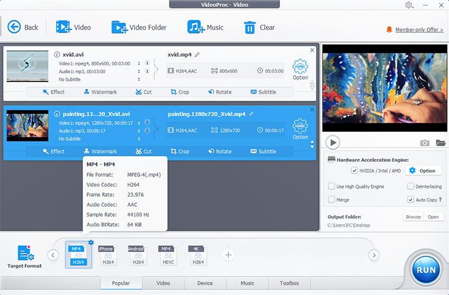Image resolution: width=449 pixels, height=295 pixels.
Task: Switch to the Device tab
Action: (205, 283)
